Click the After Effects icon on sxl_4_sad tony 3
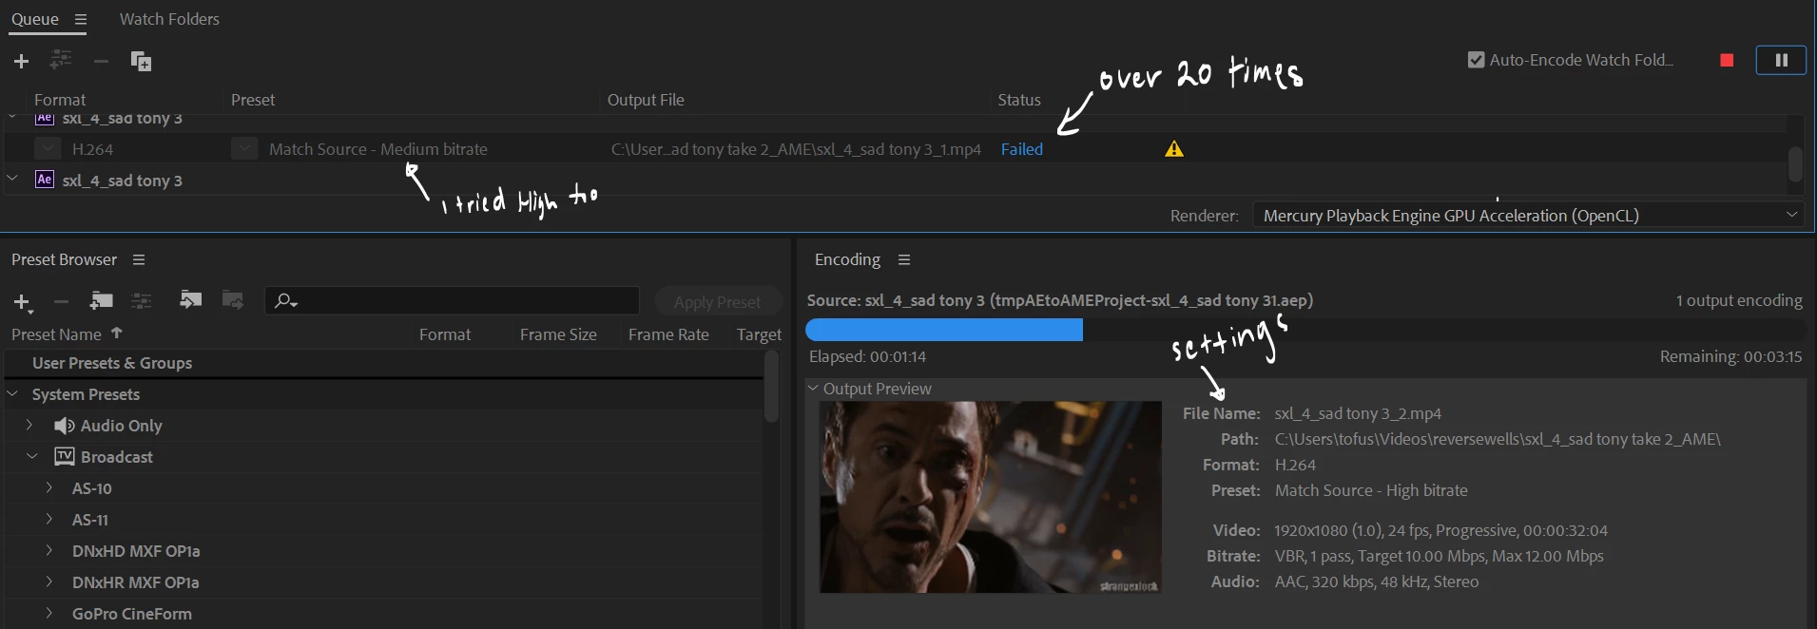Image resolution: width=1817 pixels, height=629 pixels. coord(45,179)
